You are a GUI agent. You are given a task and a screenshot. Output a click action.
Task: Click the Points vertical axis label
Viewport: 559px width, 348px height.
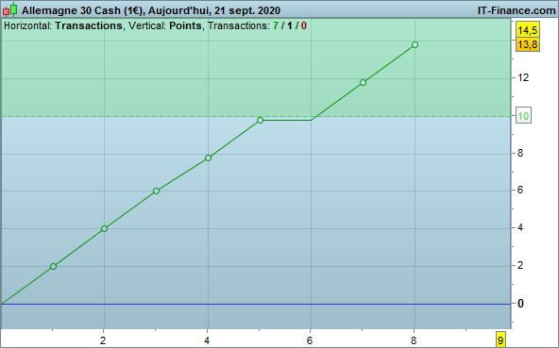(x=185, y=26)
